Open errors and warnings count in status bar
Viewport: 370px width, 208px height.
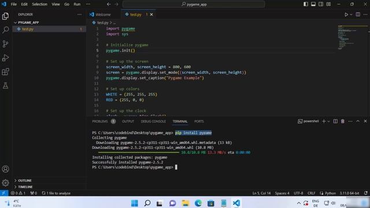pyautogui.click(x=18, y=193)
